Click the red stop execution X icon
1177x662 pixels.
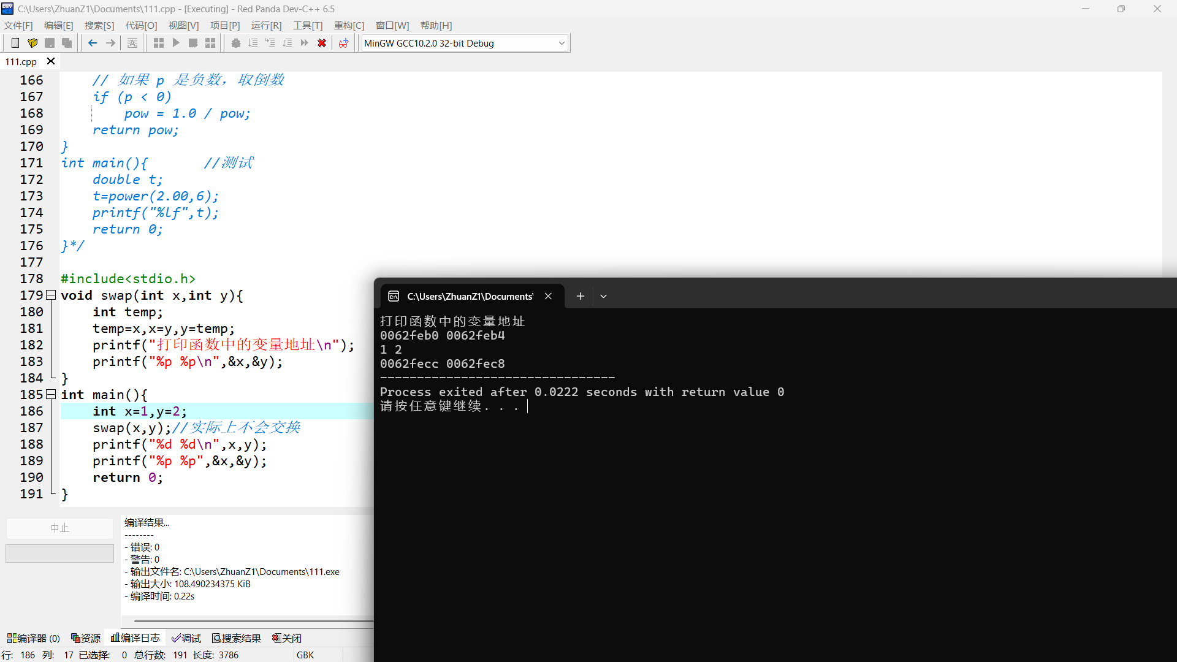pos(321,43)
